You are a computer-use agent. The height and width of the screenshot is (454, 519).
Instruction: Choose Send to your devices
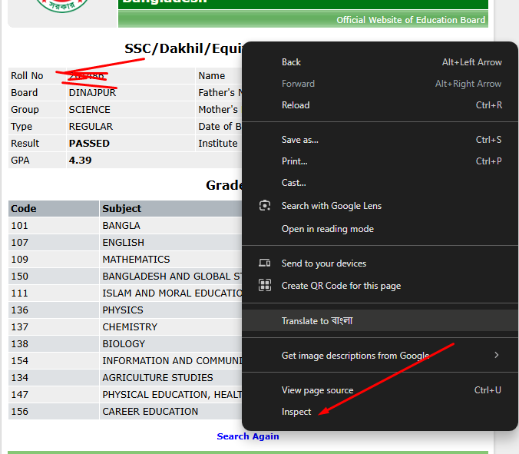(323, 263)
